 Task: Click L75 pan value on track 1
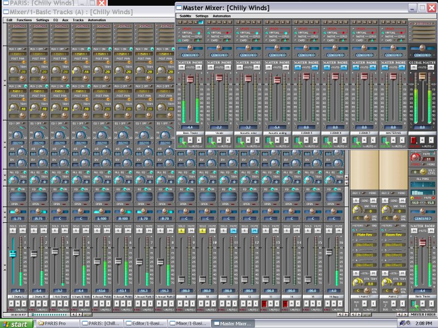pyautogui.click(x=18, y=219)
